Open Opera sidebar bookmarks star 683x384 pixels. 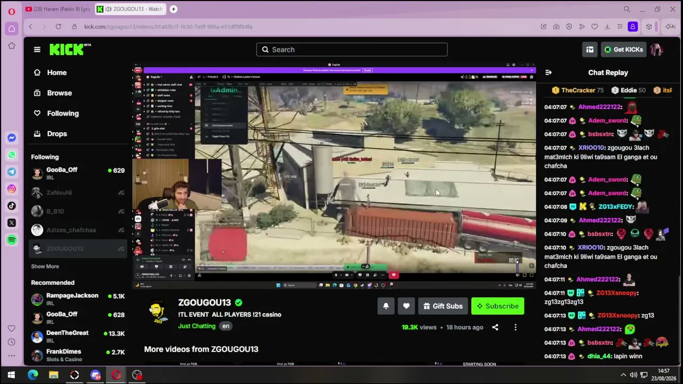pos(12,46)
